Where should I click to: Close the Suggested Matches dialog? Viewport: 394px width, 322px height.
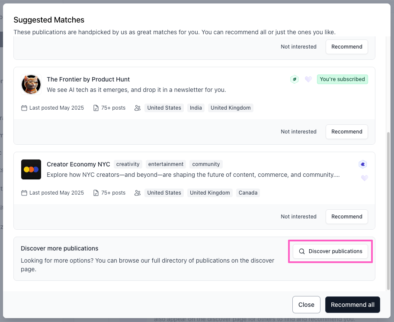306,305
